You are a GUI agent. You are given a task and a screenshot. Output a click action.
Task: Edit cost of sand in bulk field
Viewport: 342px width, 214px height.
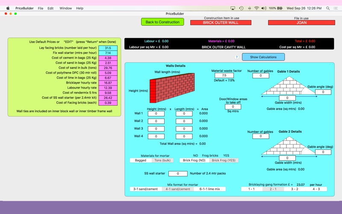pyautogui.click(x=108, y=68)
